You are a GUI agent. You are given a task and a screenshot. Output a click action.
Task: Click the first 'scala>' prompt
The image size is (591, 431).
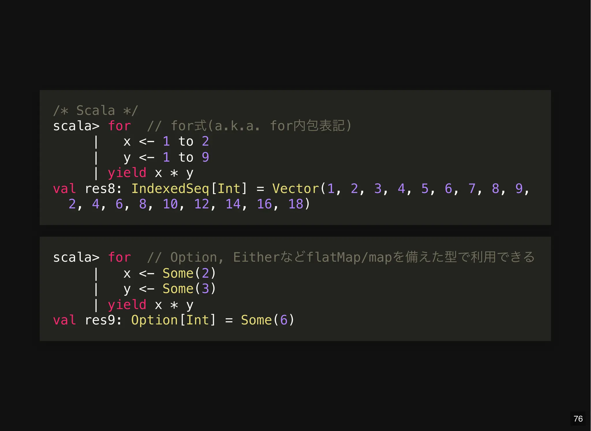(x=76, y=126)
